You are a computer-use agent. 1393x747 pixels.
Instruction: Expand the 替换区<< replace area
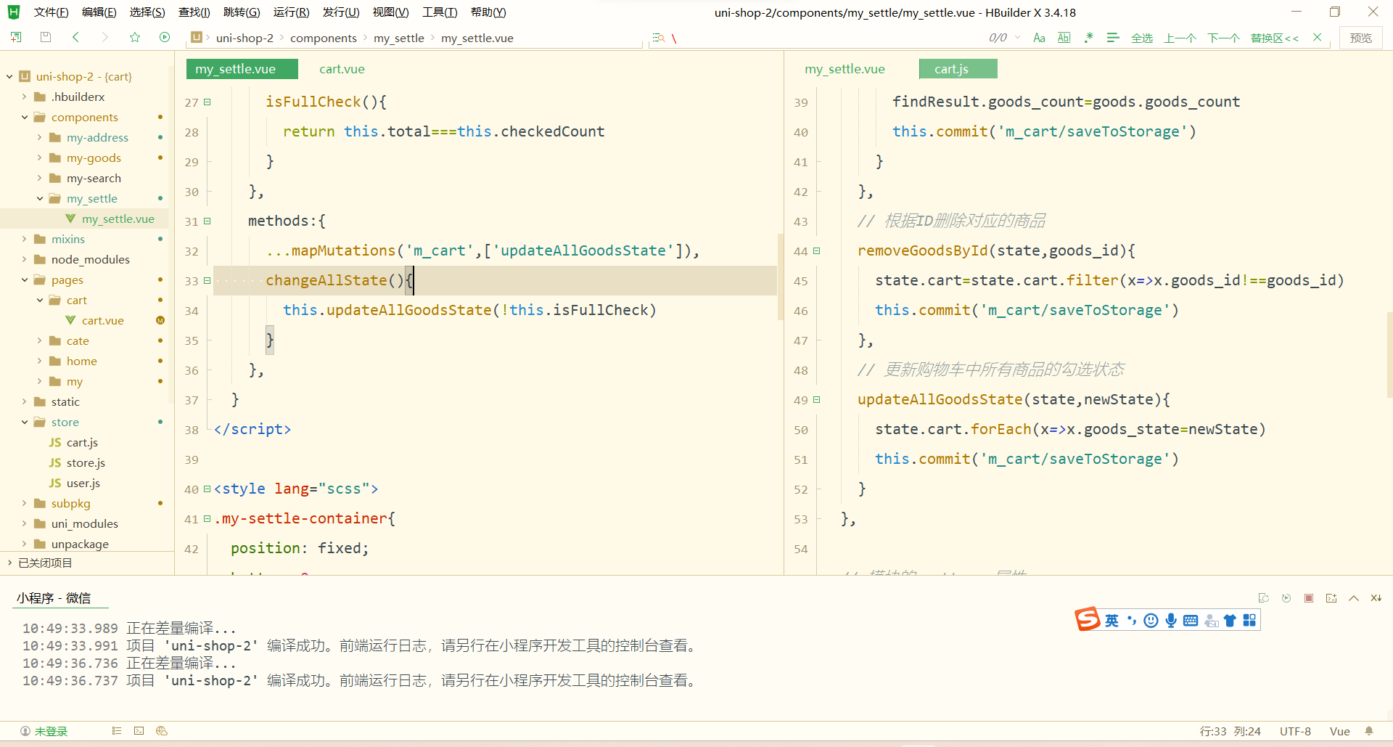(1275, 38)
